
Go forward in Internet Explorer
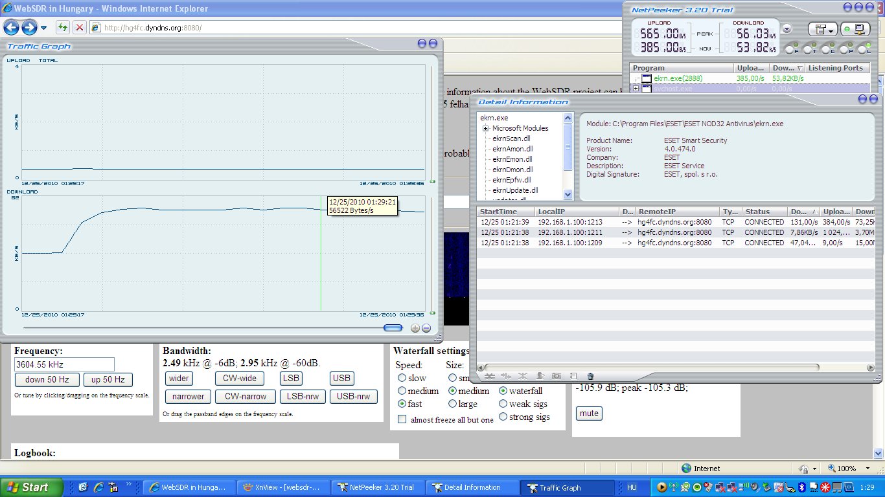(29, 27)
